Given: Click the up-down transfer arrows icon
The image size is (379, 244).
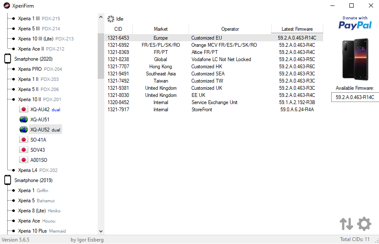Looking at the screenshot, I should [346, 224].
